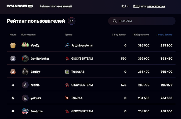This screenshot has width=181, height=119.
Task: Sort by Киберполигон column
Action: coord(141,35)
